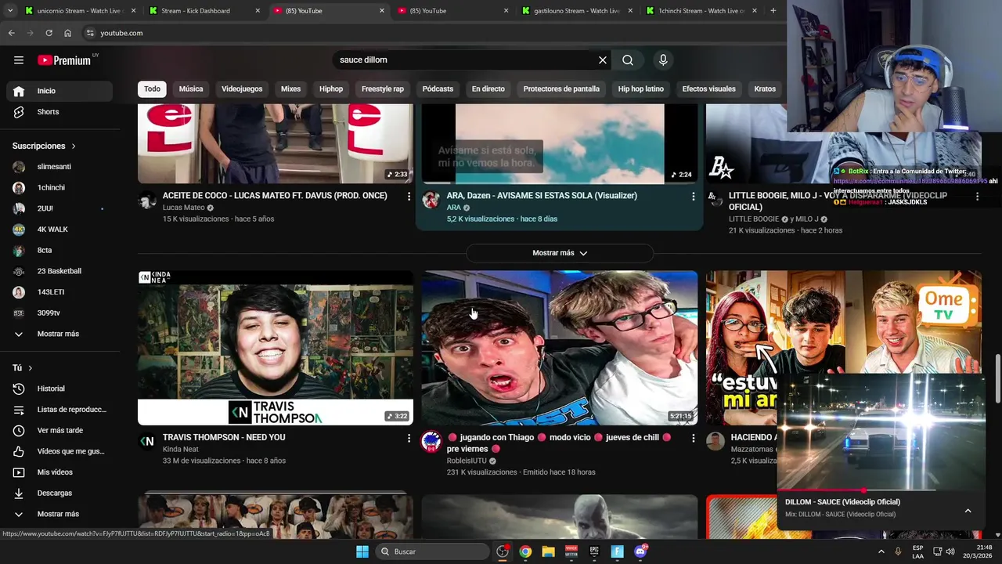The image size is (1002, 564).
Task: Start voice search with the microphone icon
Action: point(663,60)
